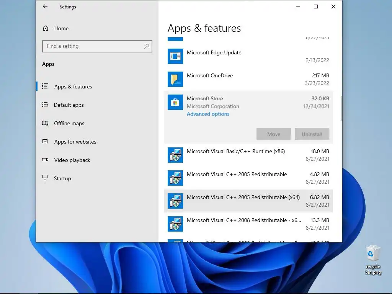392x294 pixels.
Task: Open Apps & features section
Action: 73,87
